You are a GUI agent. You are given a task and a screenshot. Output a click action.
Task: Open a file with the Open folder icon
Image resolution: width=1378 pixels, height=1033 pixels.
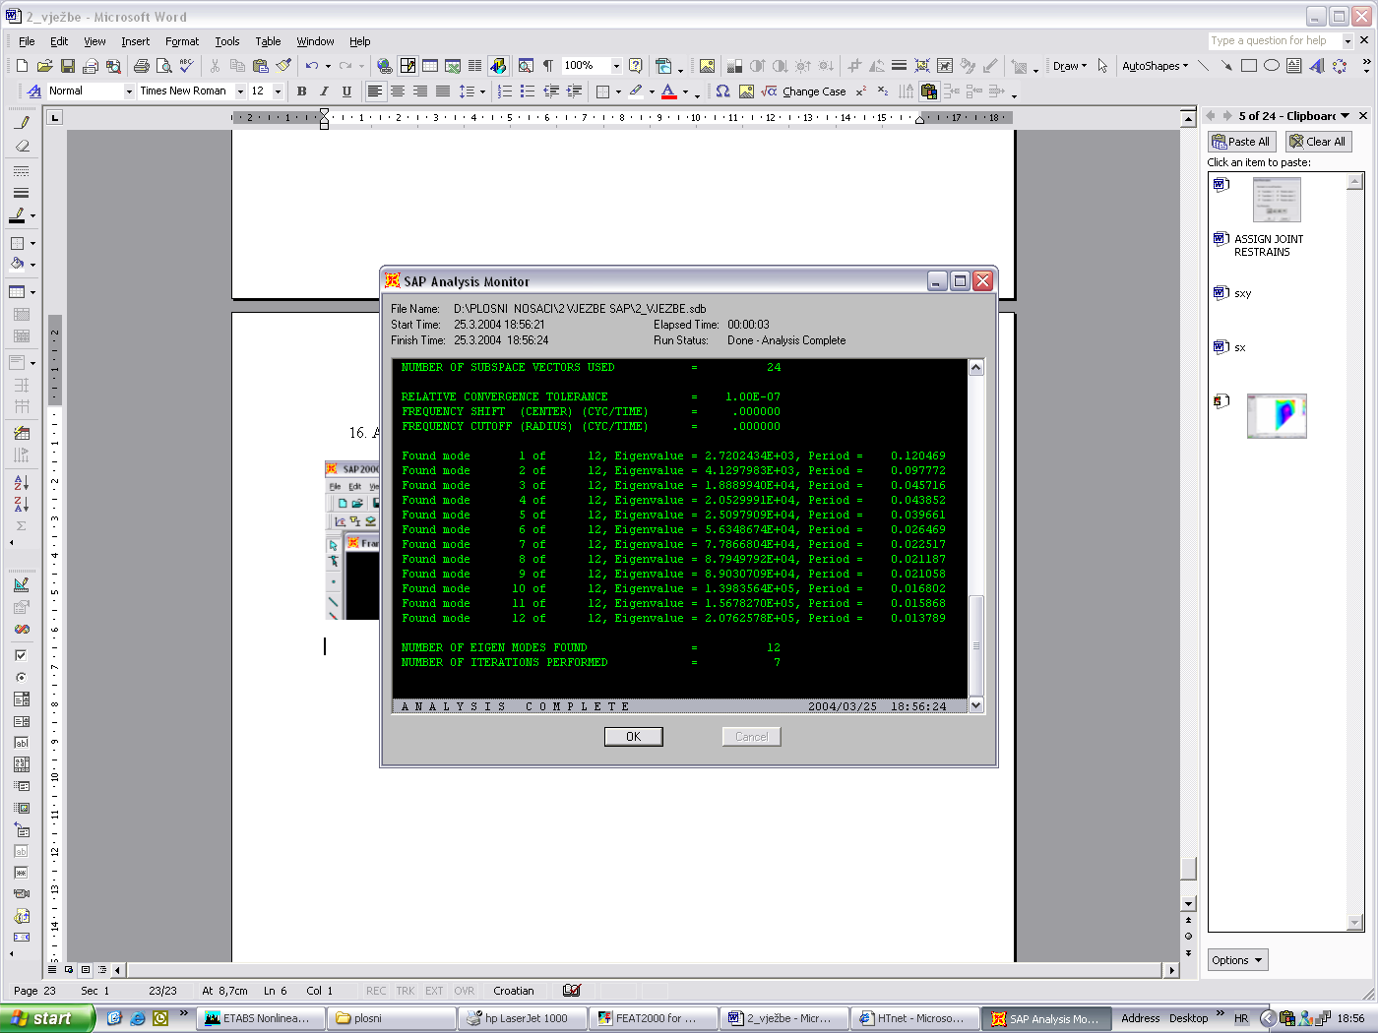pyautogui.click(x=44, y=66)
